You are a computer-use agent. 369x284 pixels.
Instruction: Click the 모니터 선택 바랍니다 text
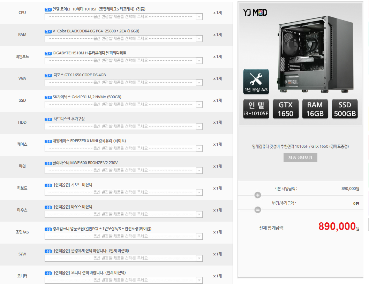click(x=90, y=273)
